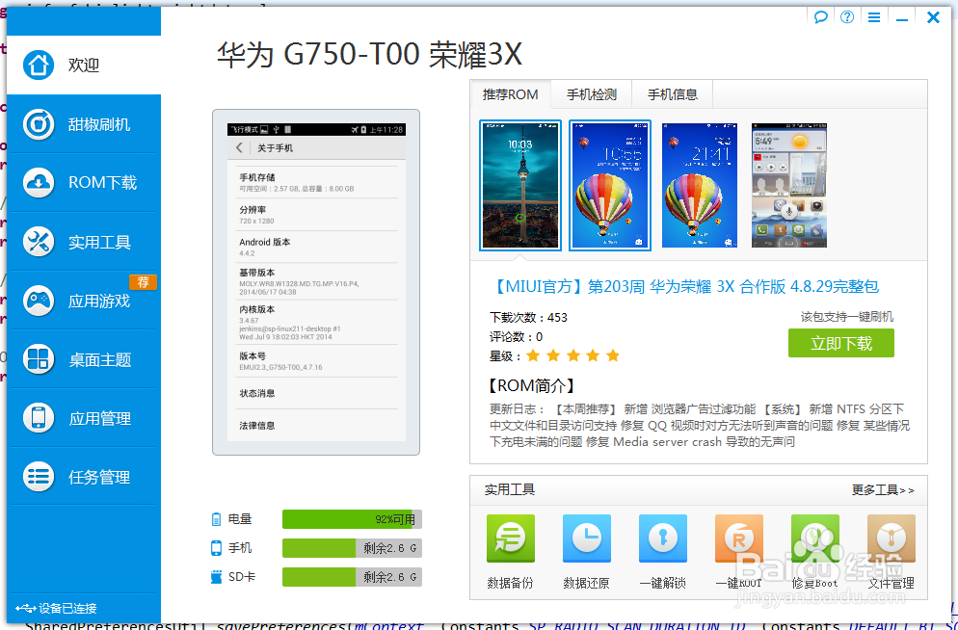Viewport: 958px width, 630px height.
Task: Launch 文件管理 file manager tool
Action: pos(891,551)
